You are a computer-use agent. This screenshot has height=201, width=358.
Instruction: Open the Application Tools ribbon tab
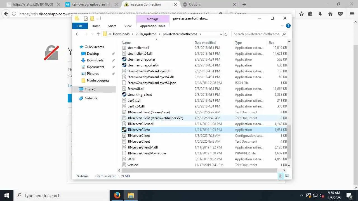click(x=152, y=26)
